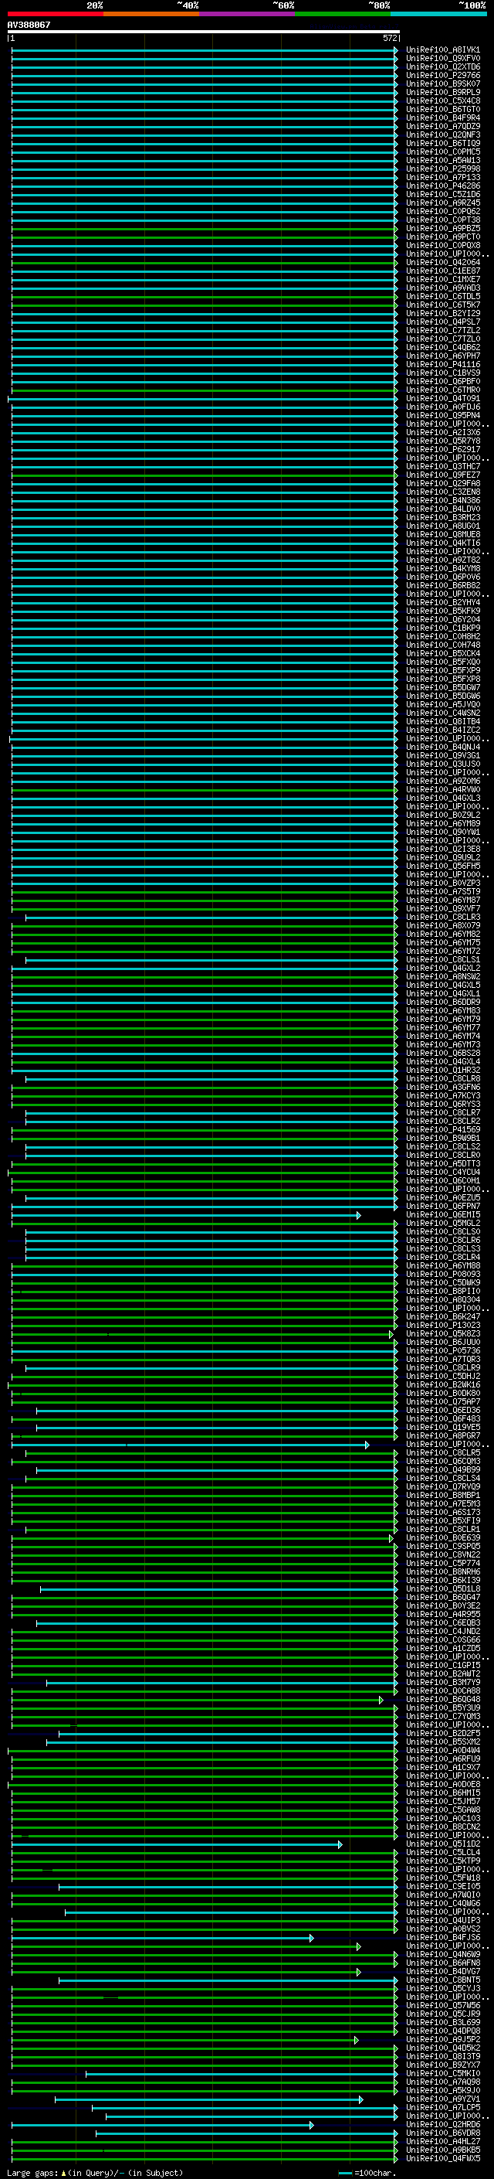
Task: Click the cyan =100char. scale legend marker
Action: pos(344,2172)
